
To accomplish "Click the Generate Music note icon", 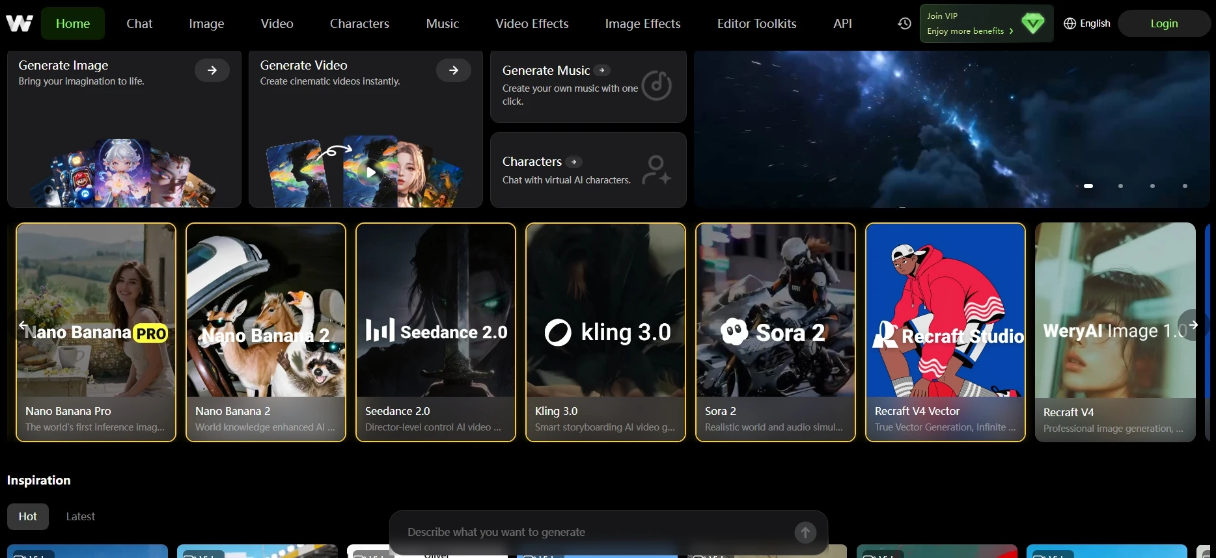I will click(657, 85).
